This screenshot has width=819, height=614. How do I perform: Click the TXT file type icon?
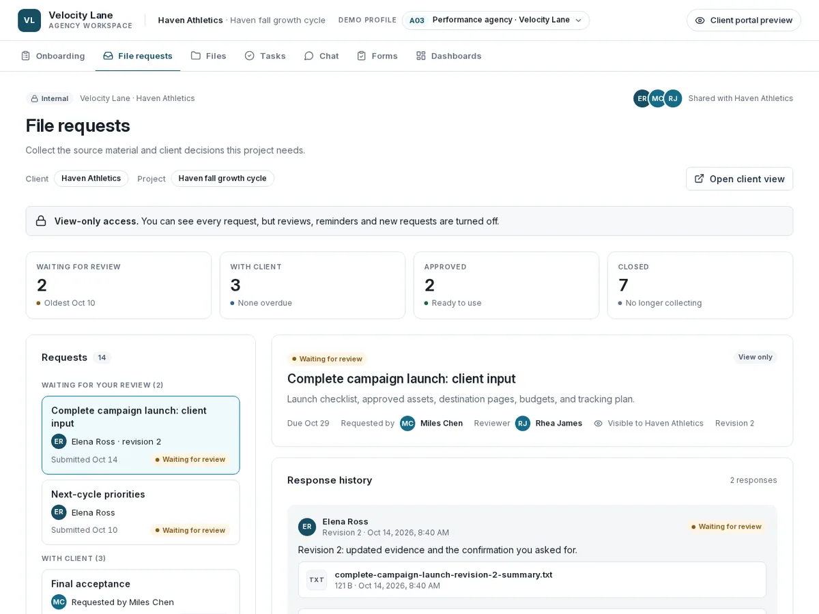click(x=317, y=580)
